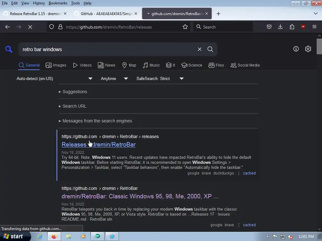The height and width of the screenshot is (241, 322).
Task: Switch to the News category
Action: coord(106,65)
